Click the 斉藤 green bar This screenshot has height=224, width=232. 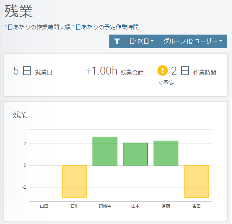pyautogui.click(x=166, y=153)
